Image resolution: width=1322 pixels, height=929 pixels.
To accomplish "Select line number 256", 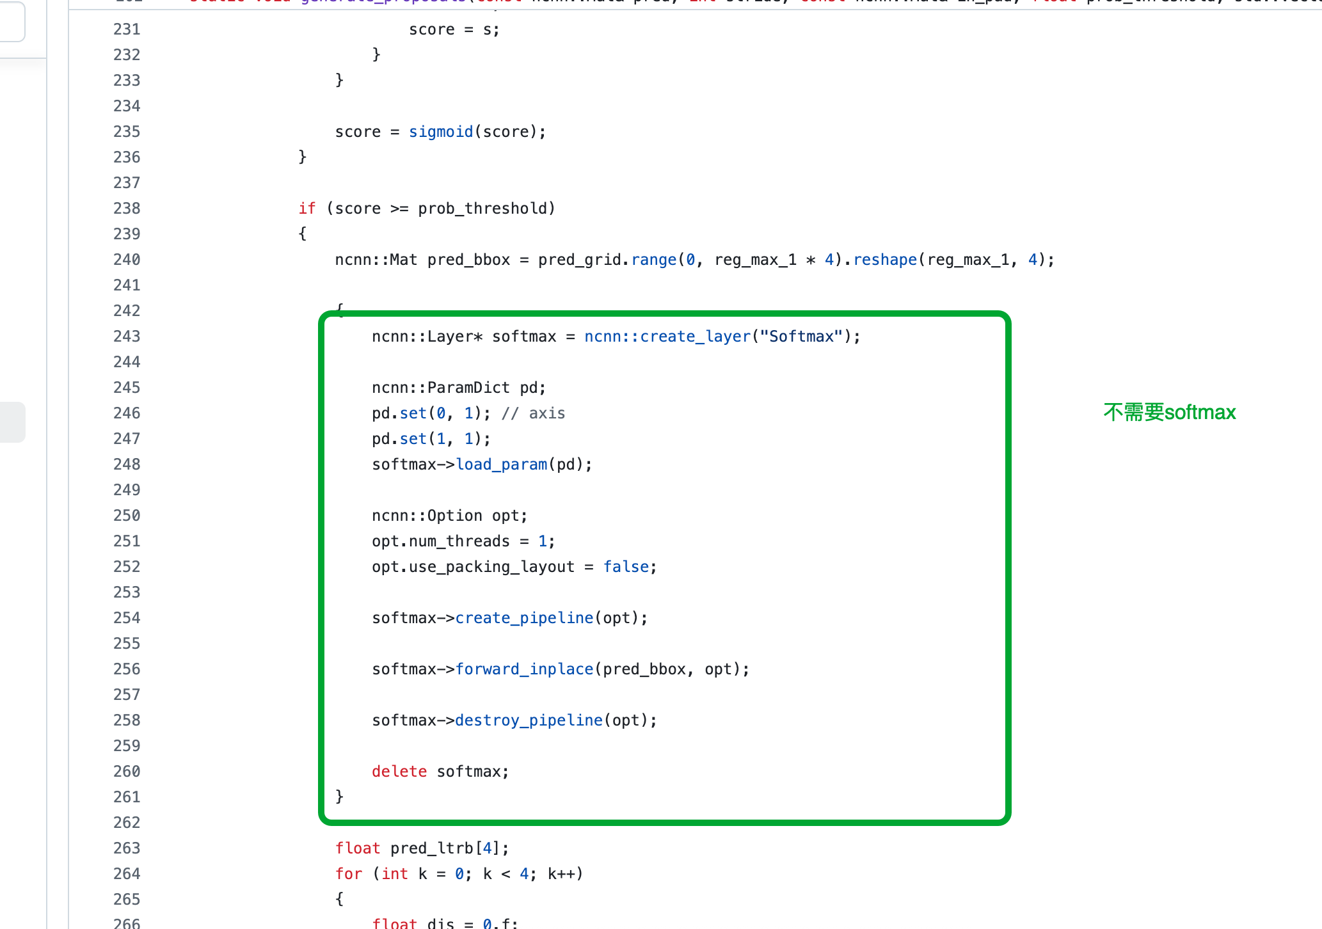I will [127, 669].
